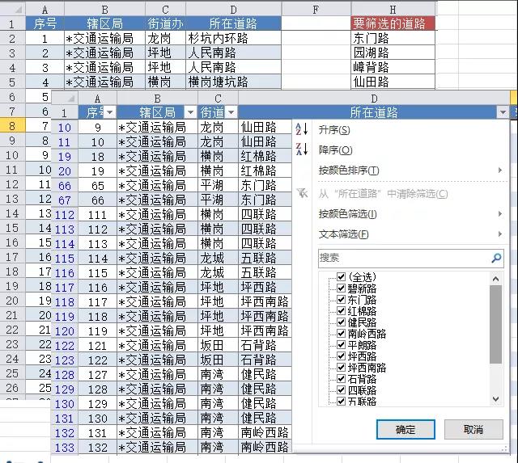The height and width of the screenshot is (463, 518).
Task: Click the filter list scrollbar thumb
Action: [x=495, y=324]
